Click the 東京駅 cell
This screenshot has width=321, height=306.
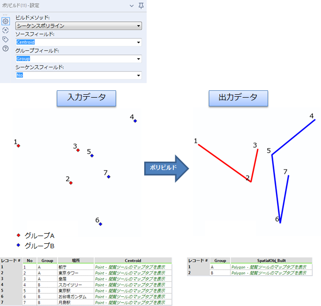coord(76,291)
